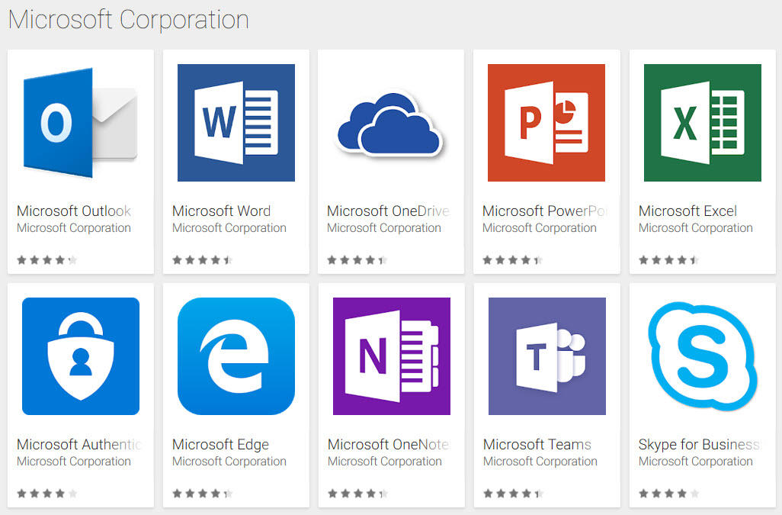This screenshot has width=782, height=515.
Task: Click the star rating under Microsoft PowerPoint
Action: coord(512,260)
